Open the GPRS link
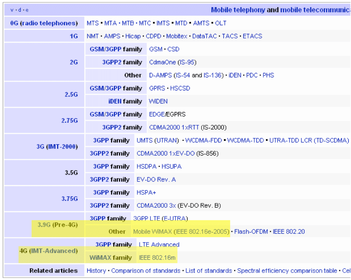 (x=157, y=88)
